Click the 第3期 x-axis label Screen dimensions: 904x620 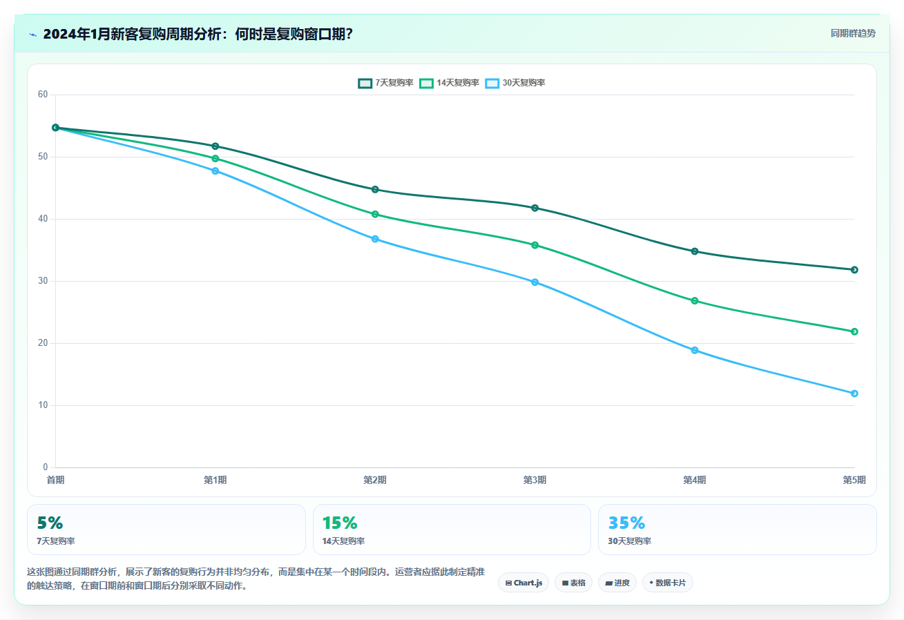[535, 480]
